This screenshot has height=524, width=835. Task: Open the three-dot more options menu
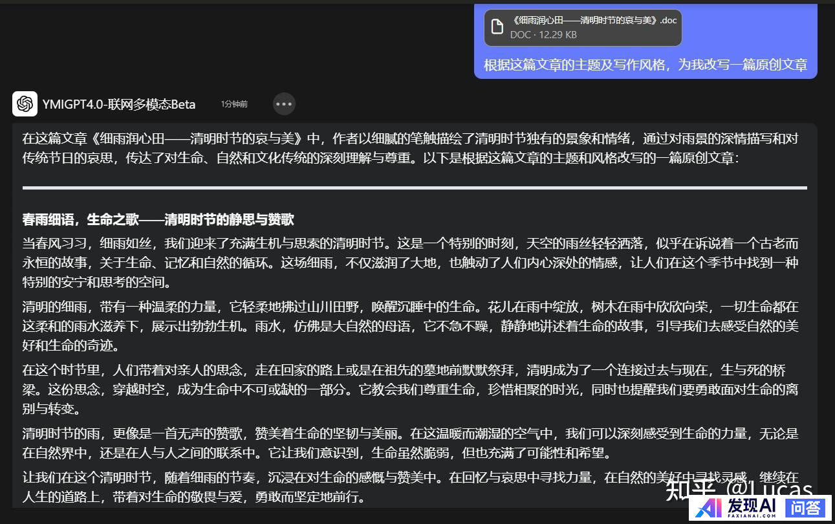tap(284, 104)
